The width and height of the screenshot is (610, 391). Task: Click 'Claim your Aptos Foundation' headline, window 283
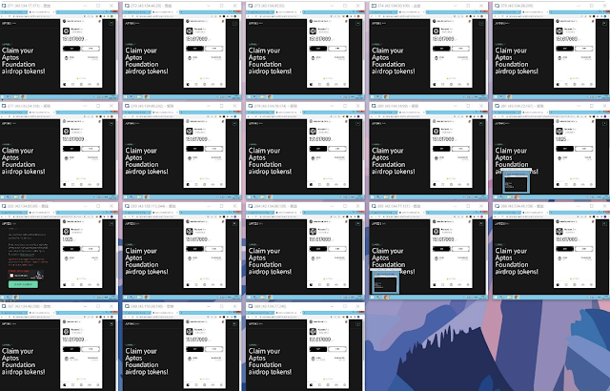point(147,261)
